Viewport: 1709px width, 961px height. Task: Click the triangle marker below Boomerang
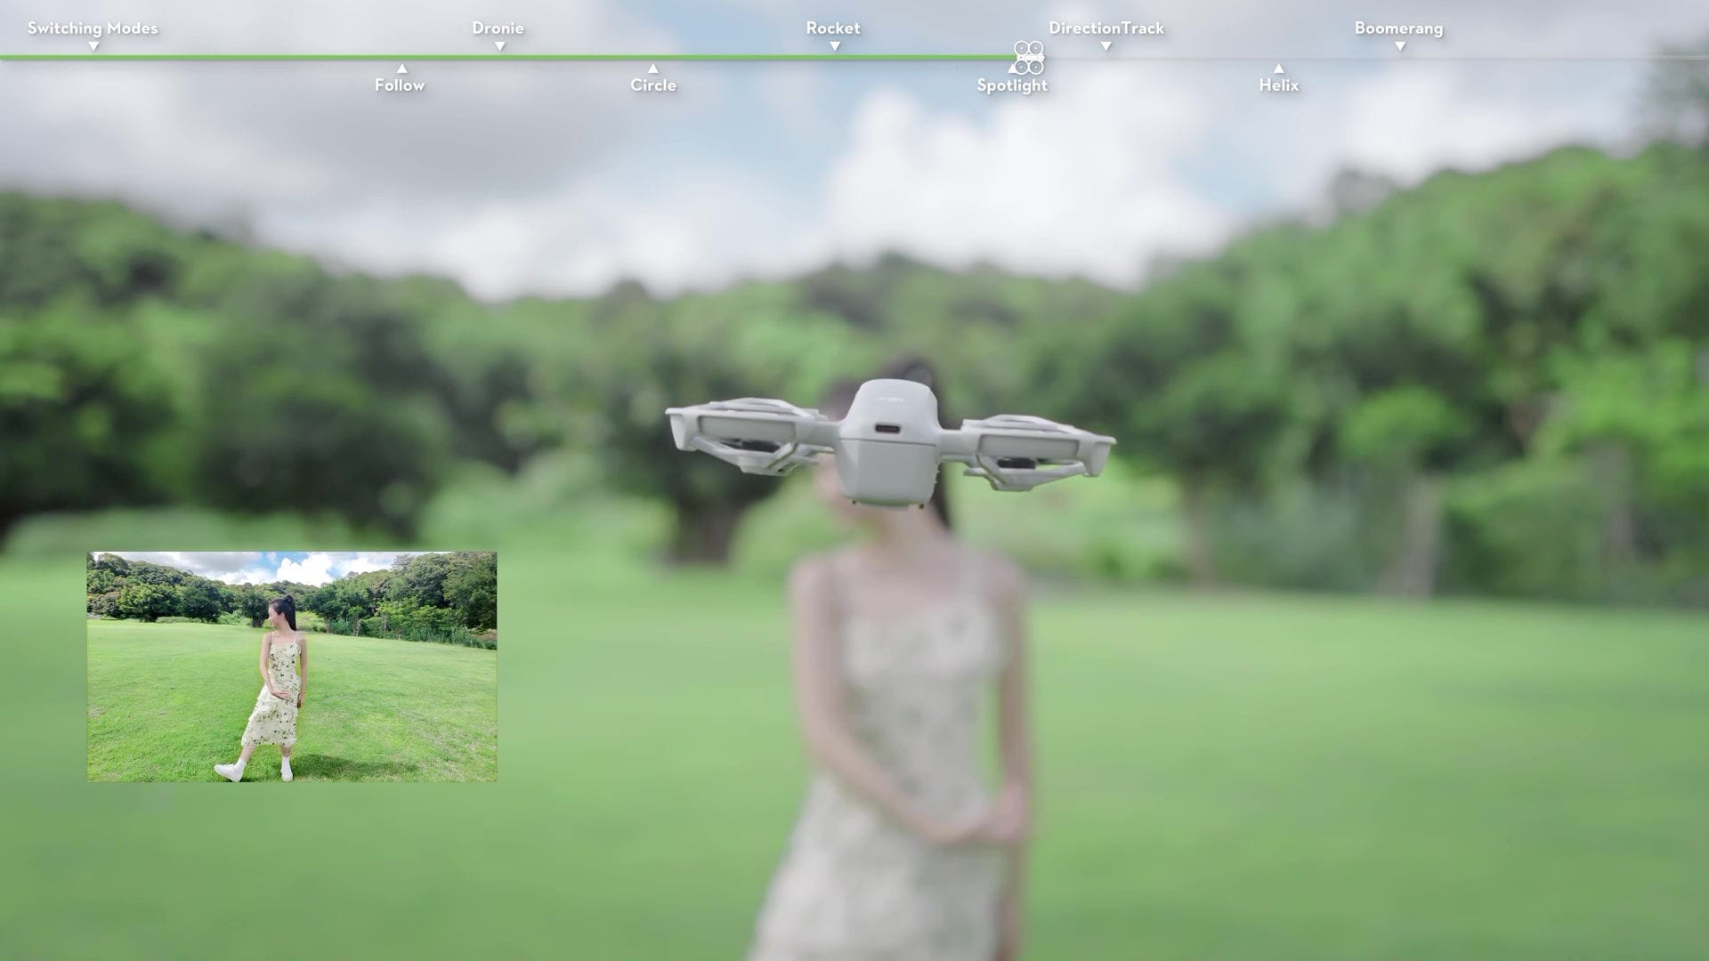pos(1399,46)
